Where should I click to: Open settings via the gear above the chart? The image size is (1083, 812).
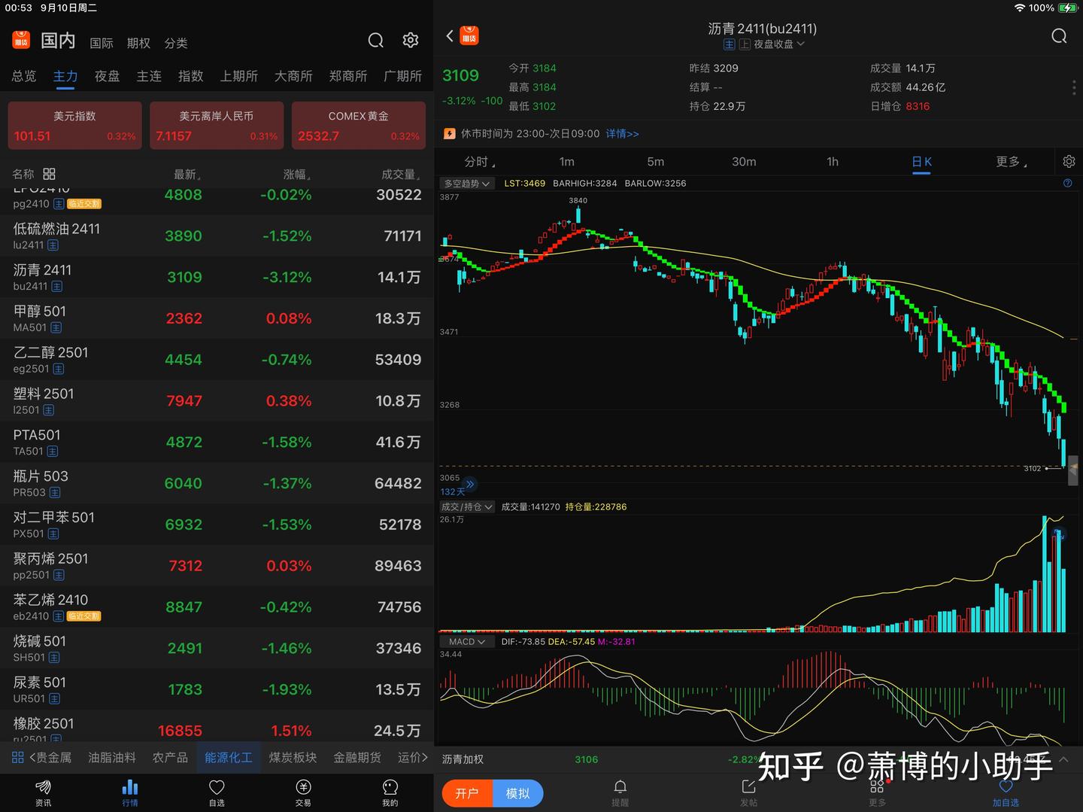coord(1069,161)
